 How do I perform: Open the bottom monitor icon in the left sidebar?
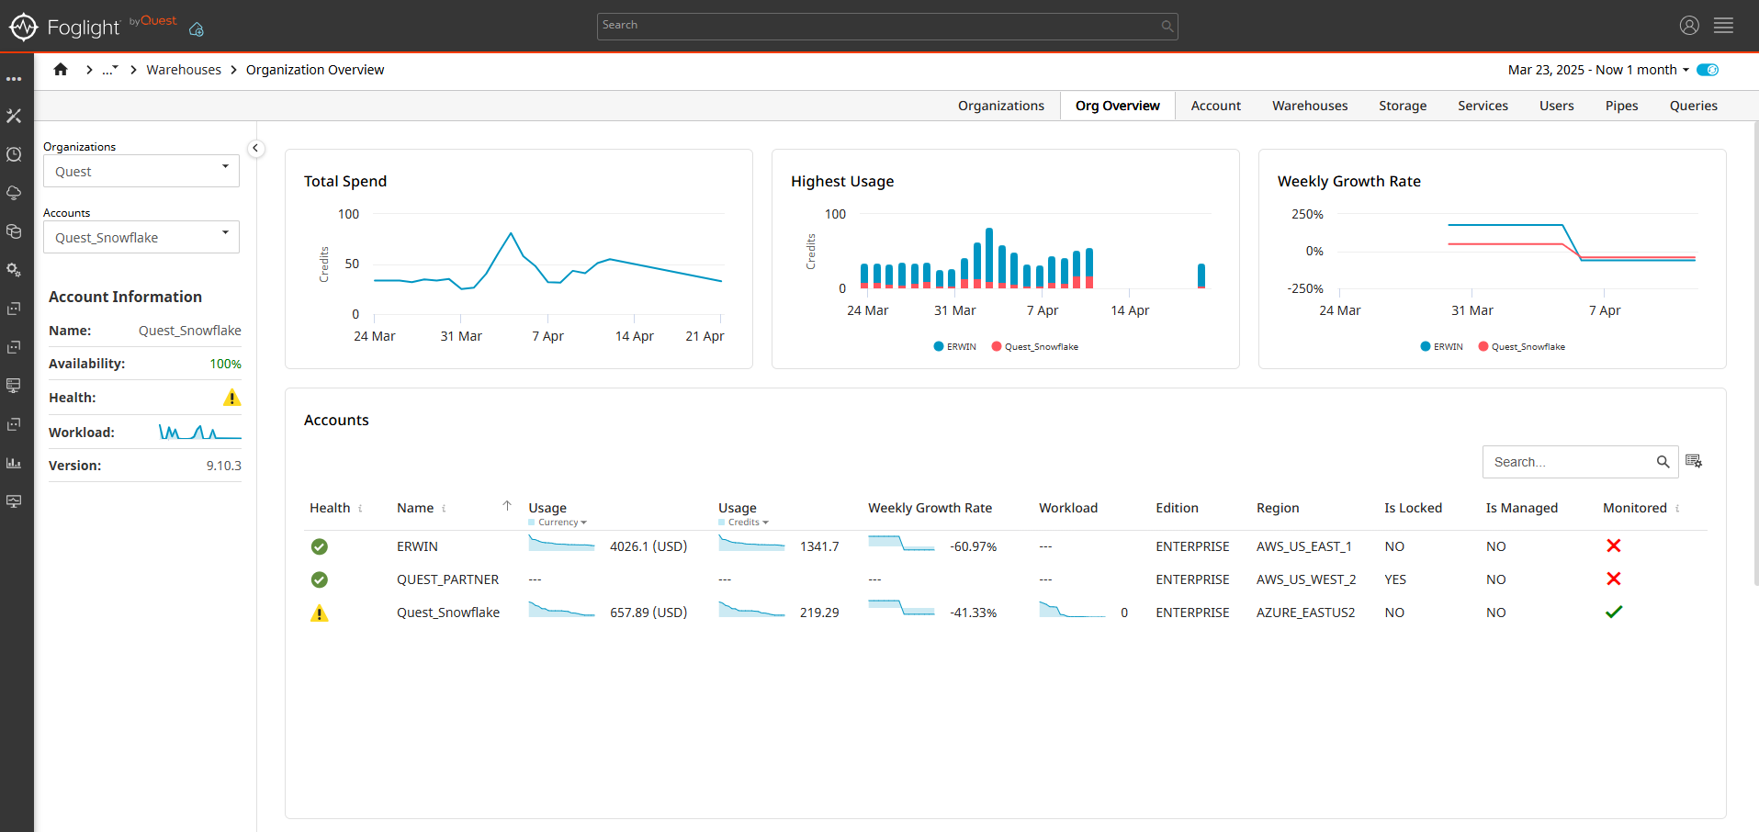pyautogui.click(x=14, y=501)
